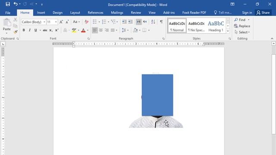This screenshot has height=155, width=276.
Task: Align text right
Action: 107,30
